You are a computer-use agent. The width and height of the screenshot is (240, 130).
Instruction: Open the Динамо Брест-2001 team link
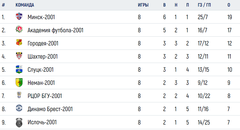(50, 109)
